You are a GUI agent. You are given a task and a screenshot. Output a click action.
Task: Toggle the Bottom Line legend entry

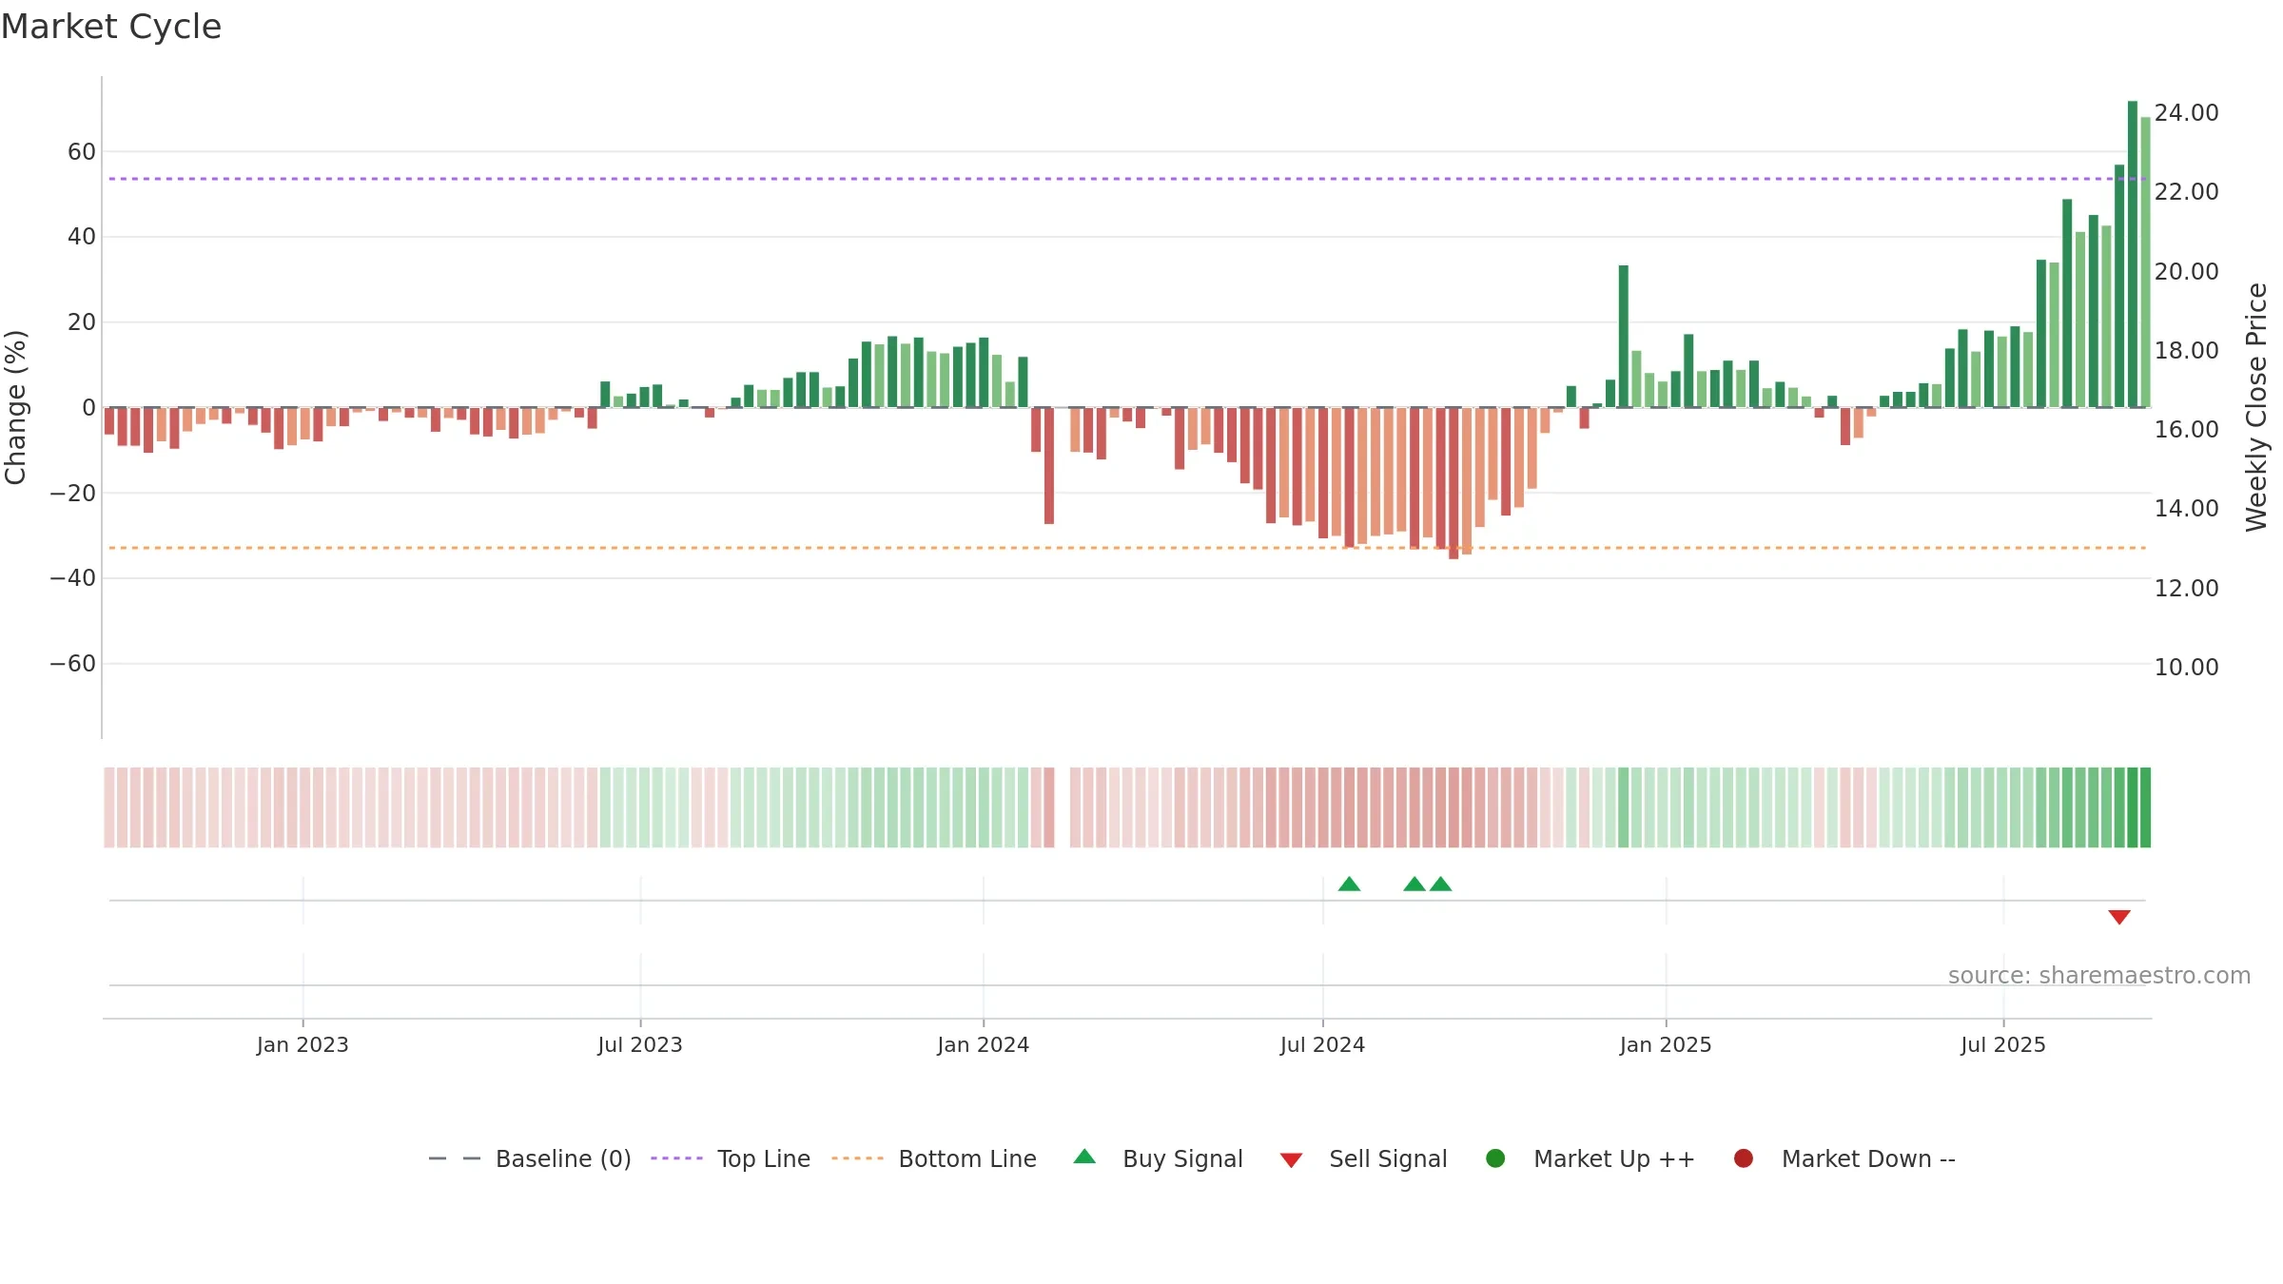934,1158
